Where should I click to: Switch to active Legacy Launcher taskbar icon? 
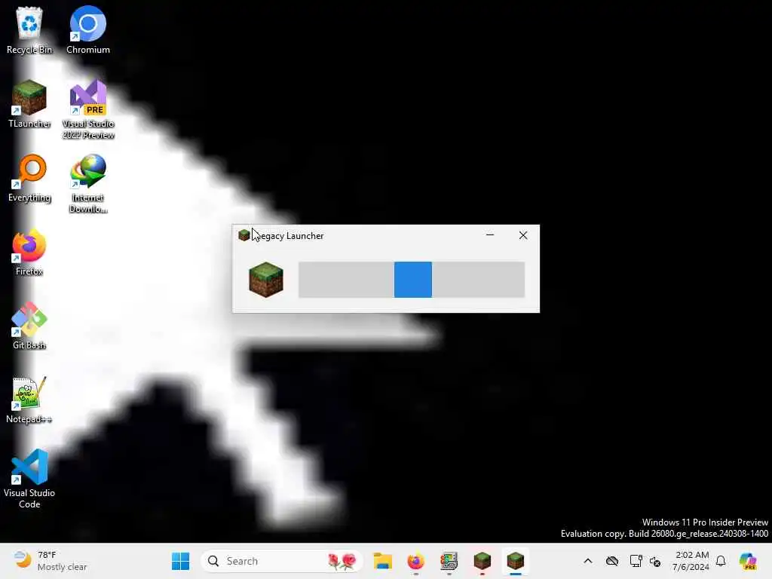click(516, 561)
